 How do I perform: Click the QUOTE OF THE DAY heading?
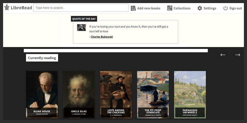[84, 19]
